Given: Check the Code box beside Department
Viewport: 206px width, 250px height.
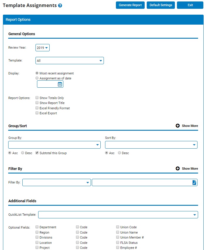Looking at the screenshot, I should pyautogui.click(x=77, y=227).
